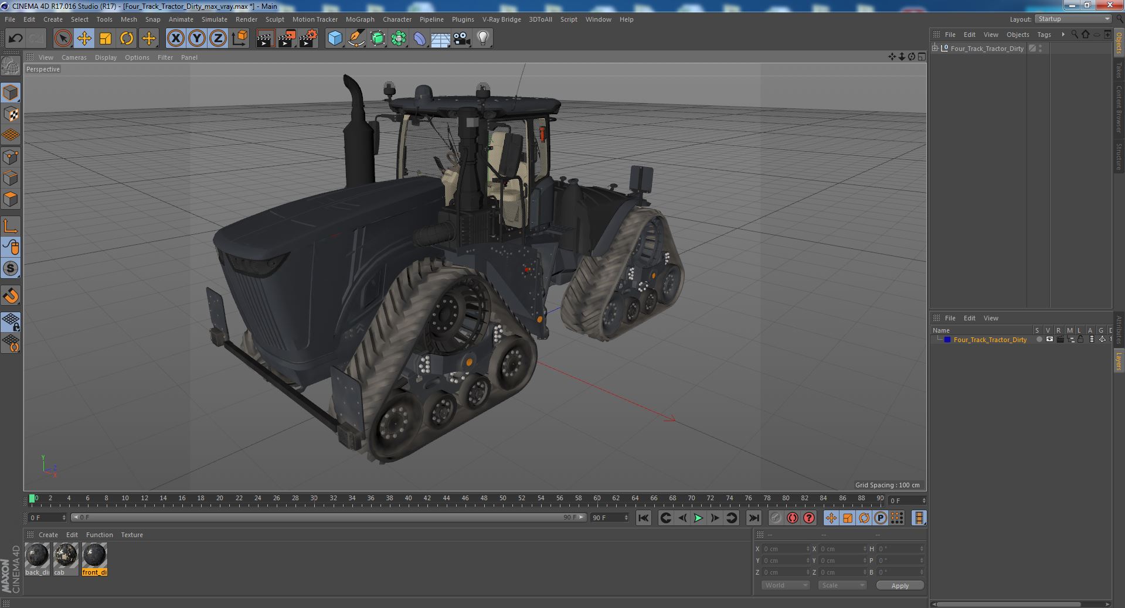Select the Scale tool

click(x=106, y=39)
